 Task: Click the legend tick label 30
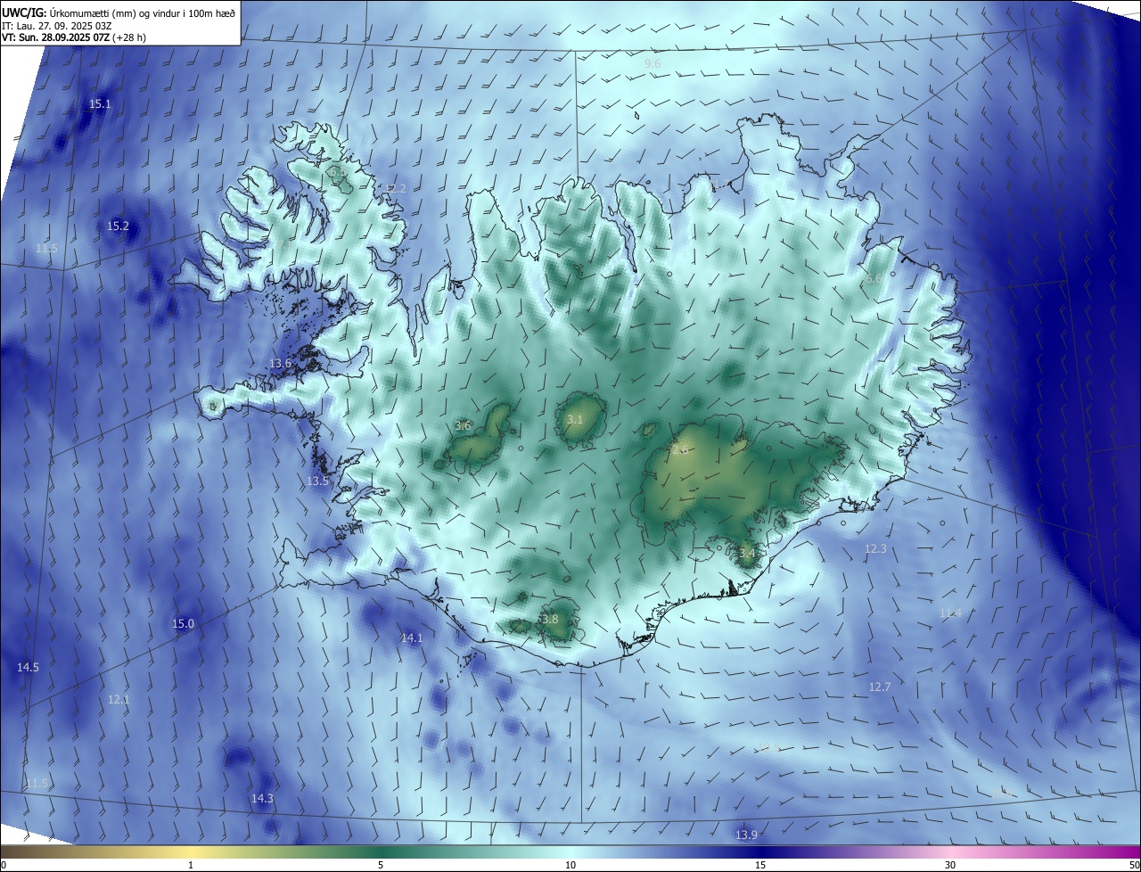coord(950,866)
